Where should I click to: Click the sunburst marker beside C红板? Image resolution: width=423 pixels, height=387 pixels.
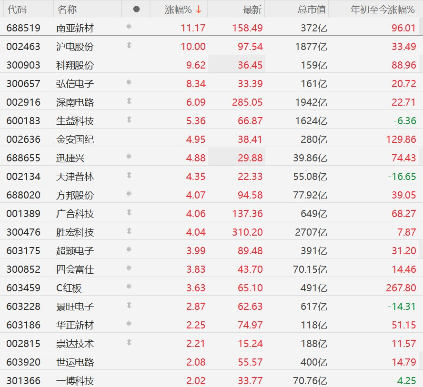click(x=129, y=288)
